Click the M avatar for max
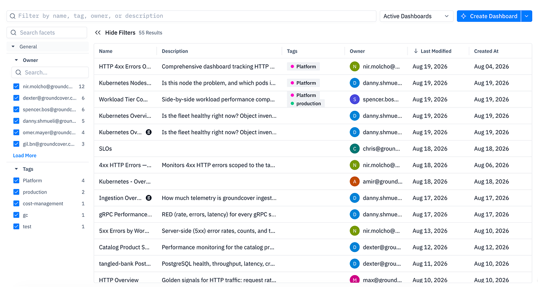 [355, 280]
